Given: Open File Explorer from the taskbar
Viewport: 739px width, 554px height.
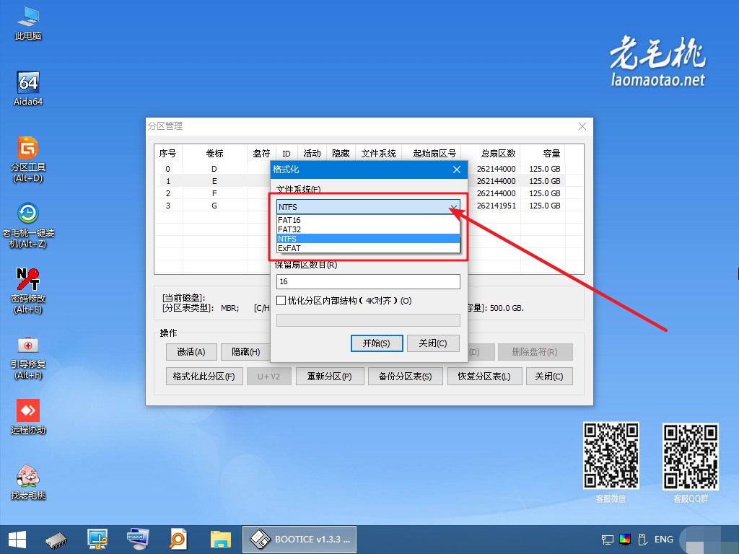Looking at the screenshot, I should (x=220, y=540).
